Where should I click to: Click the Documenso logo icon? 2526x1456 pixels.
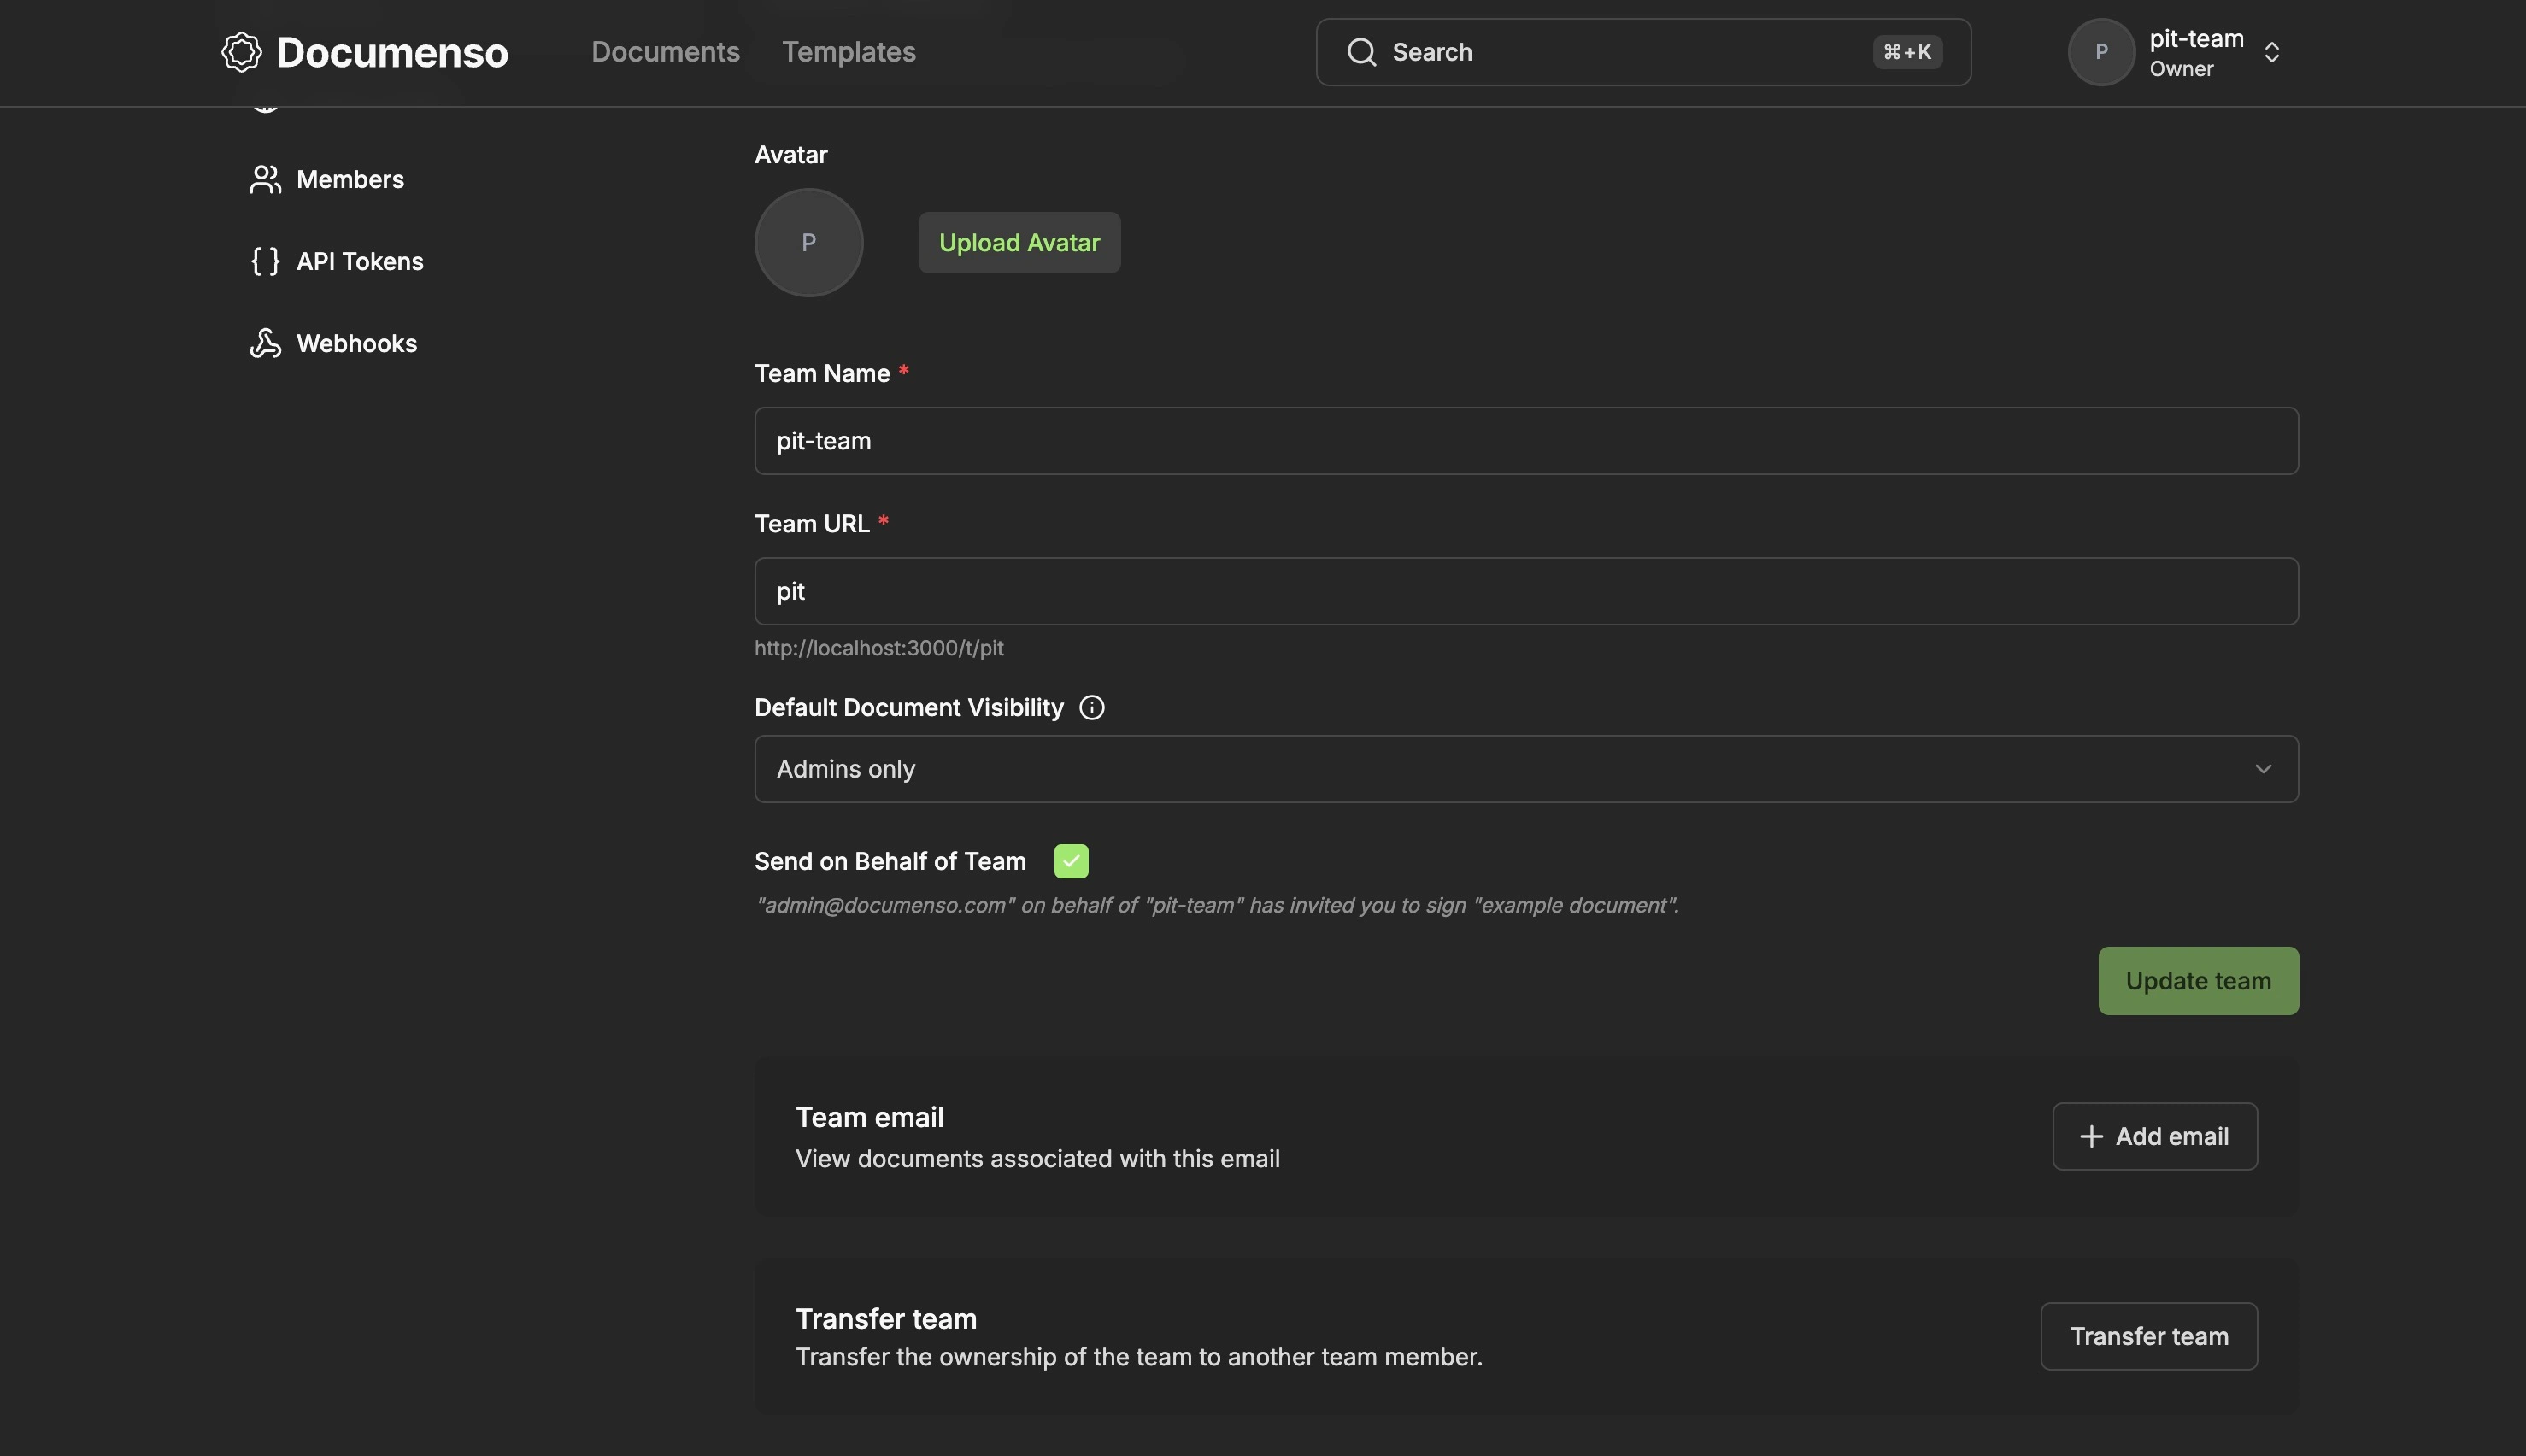[x=241, y=52]
